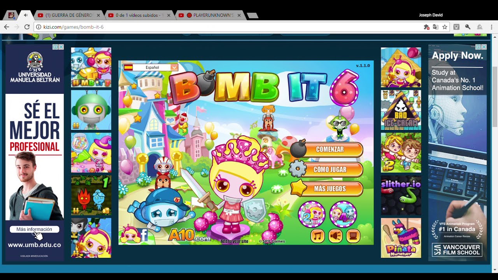The height and width of the screenshot is (280, 498).
Task: Open the slither.io game thumbnail
Action: [401, 195]
